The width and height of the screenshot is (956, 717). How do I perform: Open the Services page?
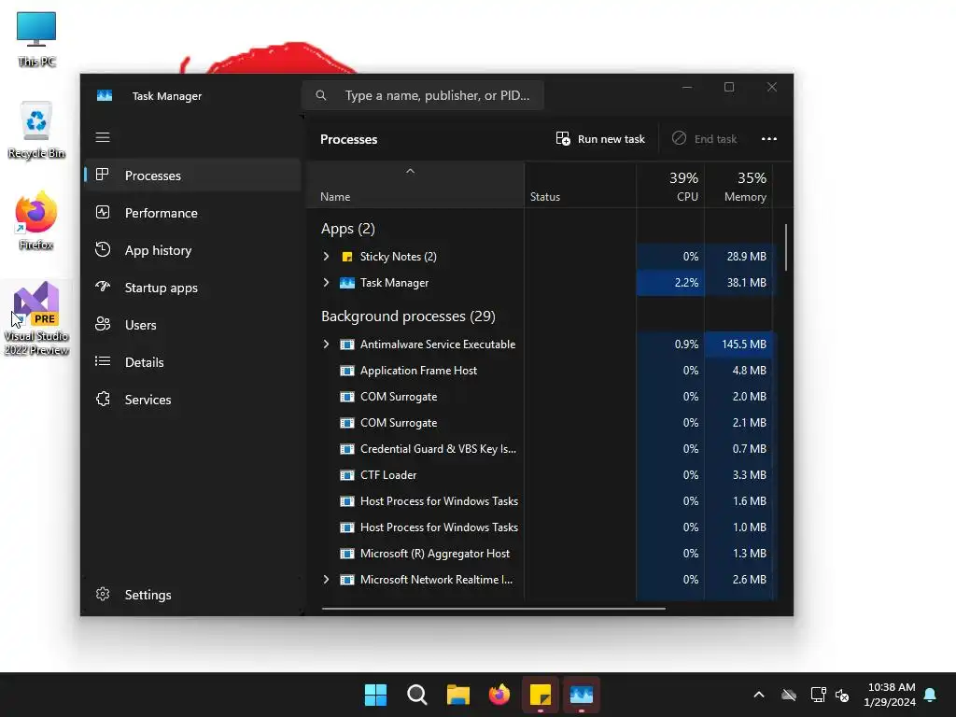coord(192,400)
